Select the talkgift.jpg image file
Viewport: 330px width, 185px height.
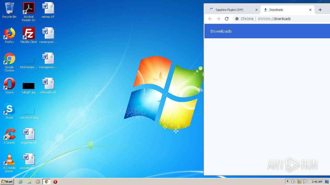[29, 88]
